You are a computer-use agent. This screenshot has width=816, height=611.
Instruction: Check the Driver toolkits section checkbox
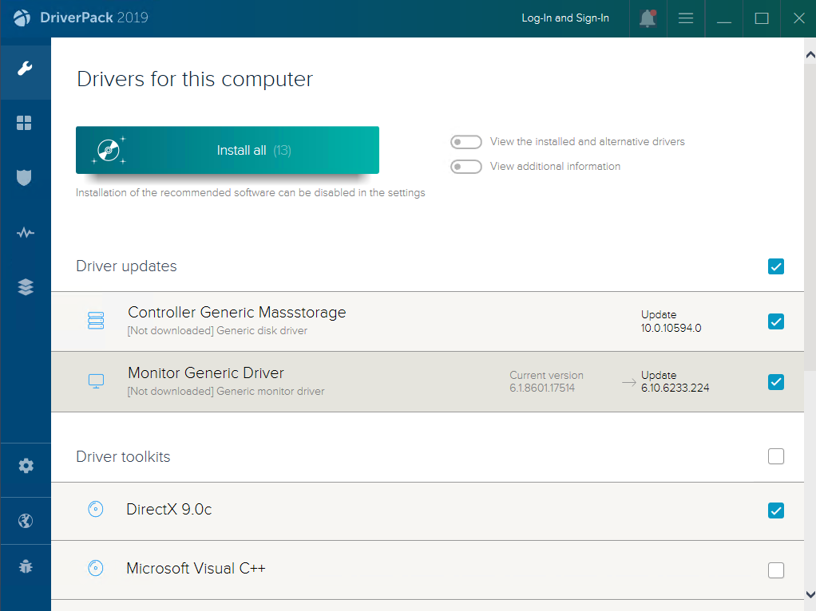coord(776,456)
